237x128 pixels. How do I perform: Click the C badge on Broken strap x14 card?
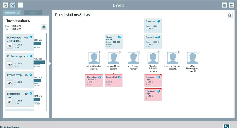(31, 56)
